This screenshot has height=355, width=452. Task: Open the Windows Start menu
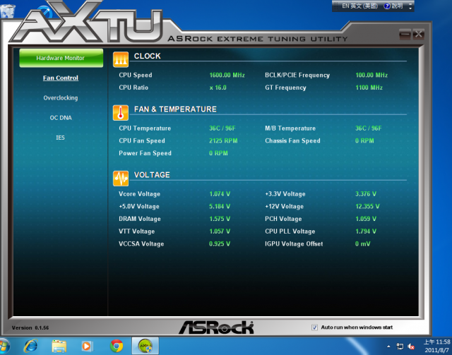(4, 346)
